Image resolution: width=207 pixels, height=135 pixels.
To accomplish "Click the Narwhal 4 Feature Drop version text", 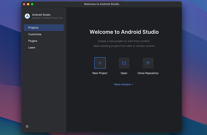I will click(48, 18).
